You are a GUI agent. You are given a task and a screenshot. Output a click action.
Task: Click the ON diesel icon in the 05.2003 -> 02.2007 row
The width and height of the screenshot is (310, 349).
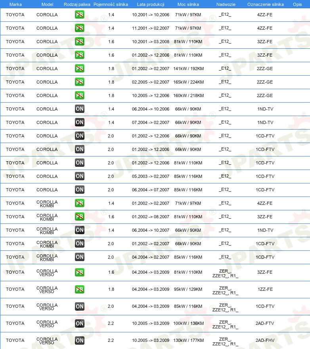[80, 176]
